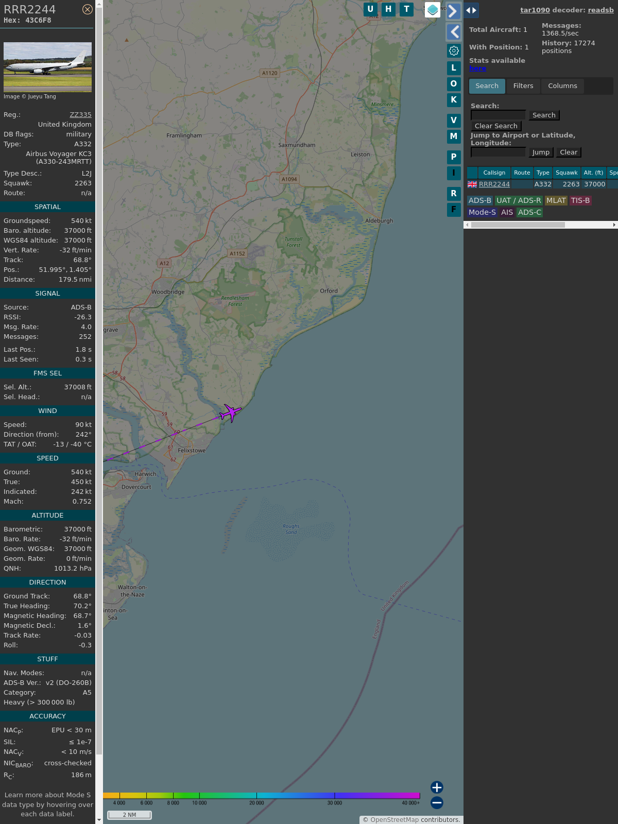Zoom out with the minus button
The image size is (618, 824).
pos(437,802)
